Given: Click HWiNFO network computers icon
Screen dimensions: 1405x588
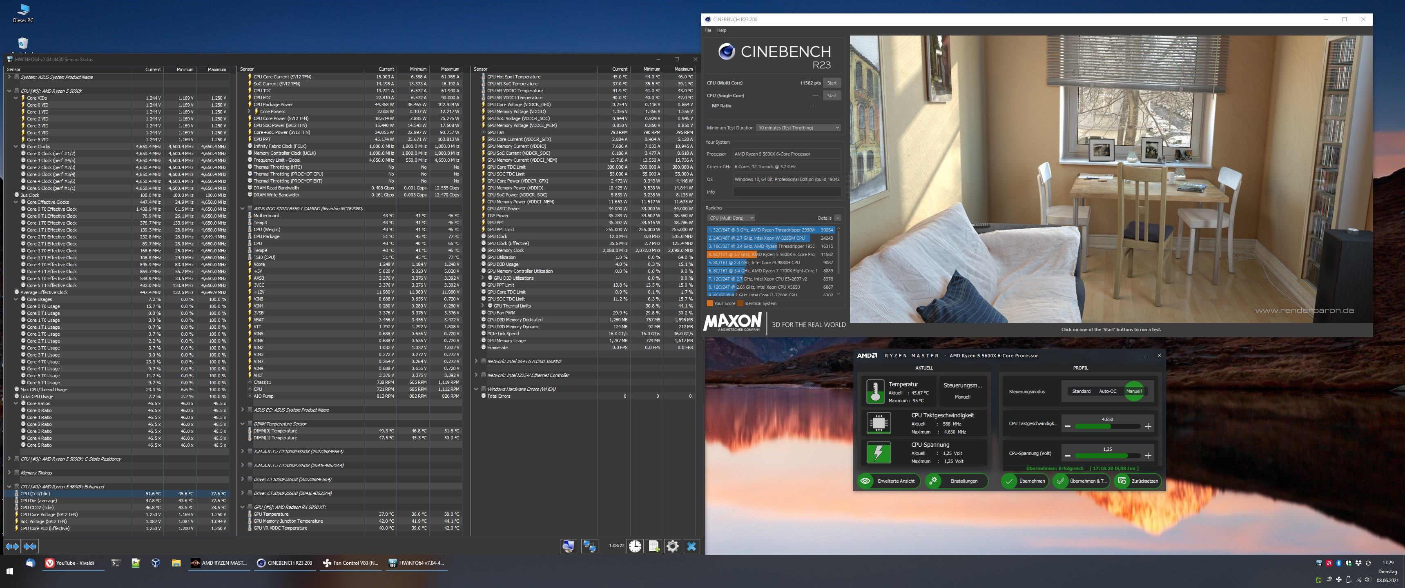Looking at the screenshot, I should [589, 546].
